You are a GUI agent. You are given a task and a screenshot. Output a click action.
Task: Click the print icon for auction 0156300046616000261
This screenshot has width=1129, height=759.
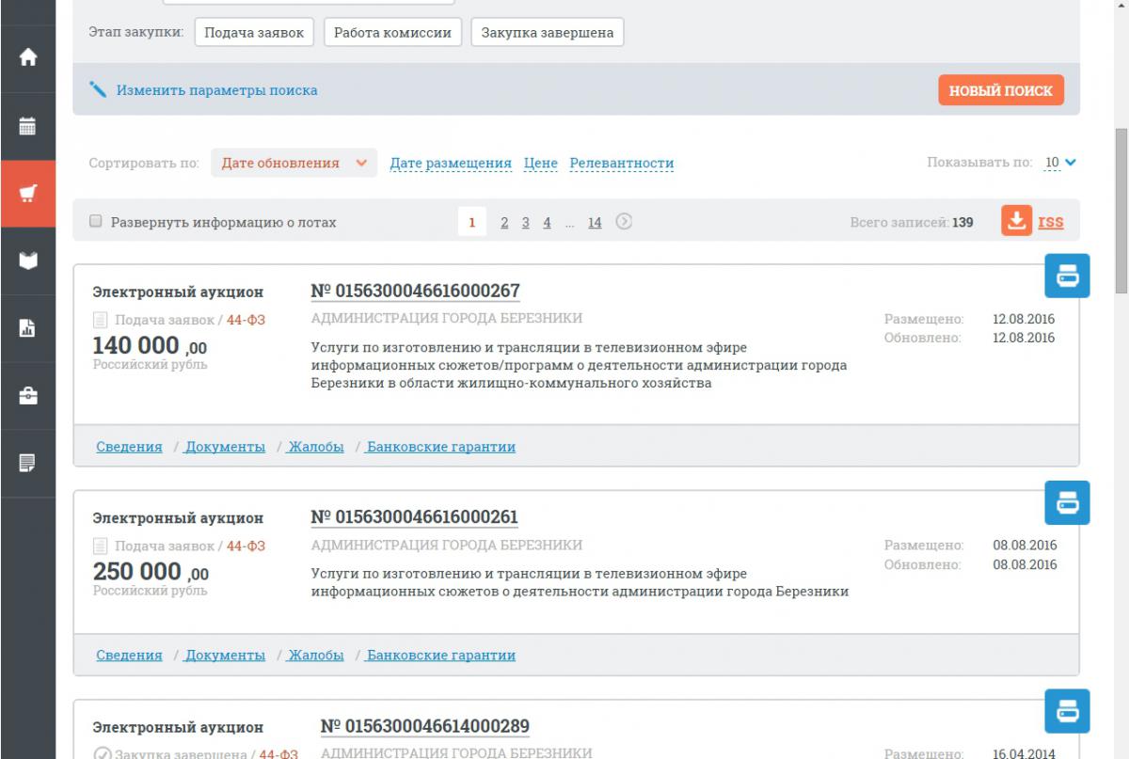click(1067, 503)
